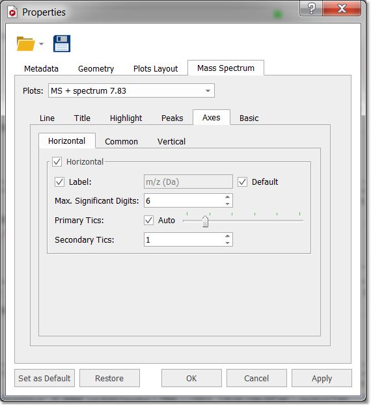The height and width of the screenshot is (406, 371).
Task: Click the Secondary Tics input field
Action: pos(188,239)
